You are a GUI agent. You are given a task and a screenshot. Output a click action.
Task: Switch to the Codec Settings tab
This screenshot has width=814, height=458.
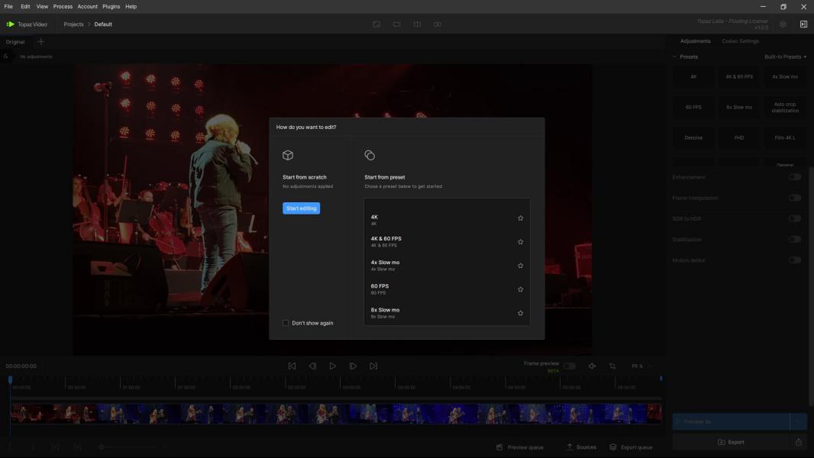coord(740,41)
